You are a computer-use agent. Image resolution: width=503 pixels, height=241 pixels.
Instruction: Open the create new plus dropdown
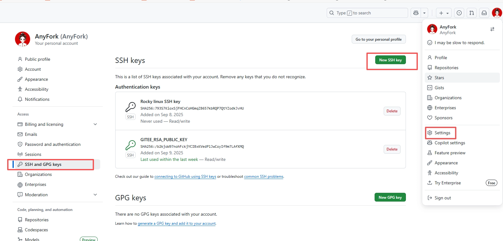coord(444,13)
